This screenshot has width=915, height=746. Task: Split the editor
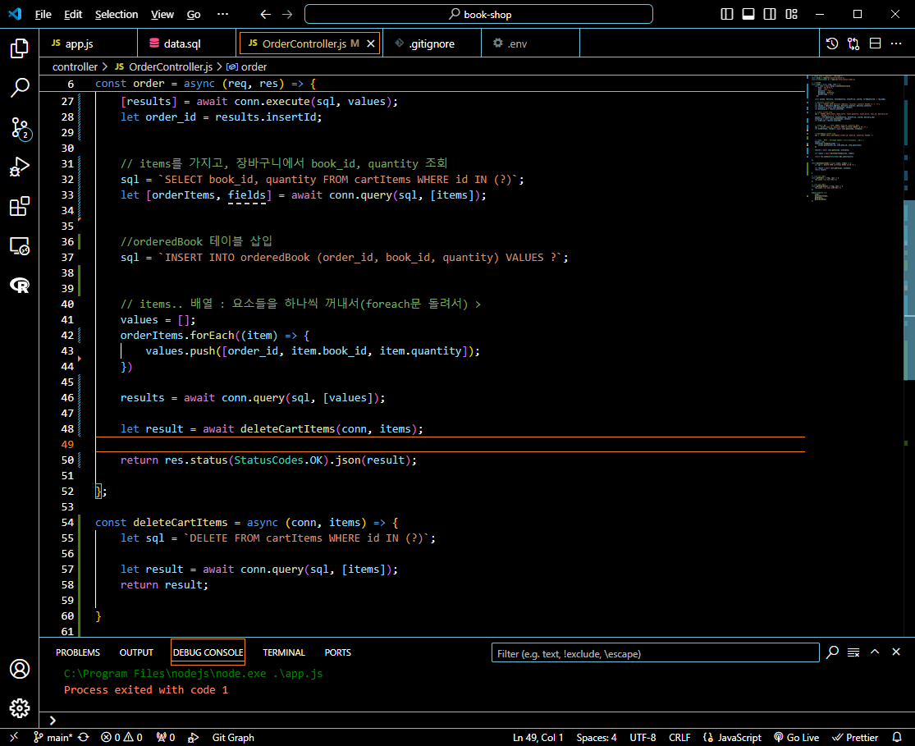[x=875, y=43]
